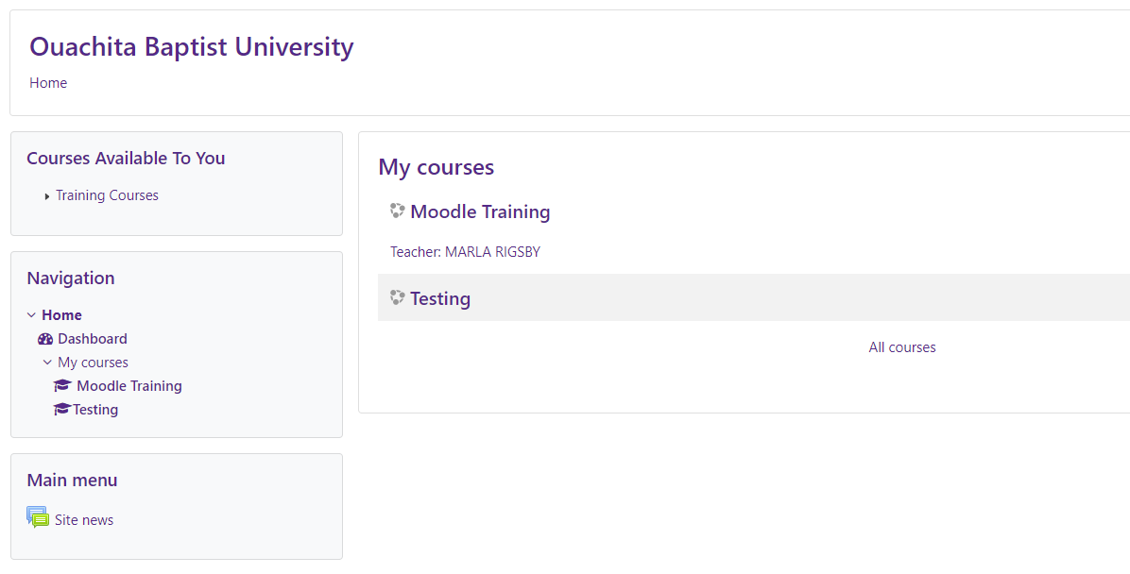
Task: Open Moodle Training from the Navigation tree
Action: click(129, 386)
